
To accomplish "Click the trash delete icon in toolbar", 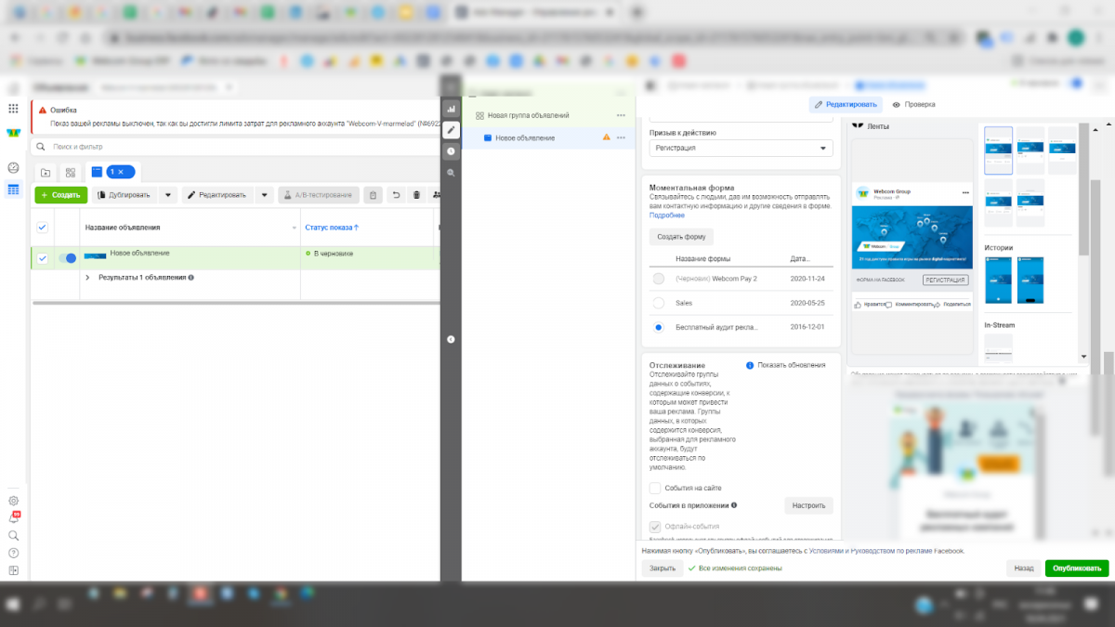I will [x=416, y=195].
